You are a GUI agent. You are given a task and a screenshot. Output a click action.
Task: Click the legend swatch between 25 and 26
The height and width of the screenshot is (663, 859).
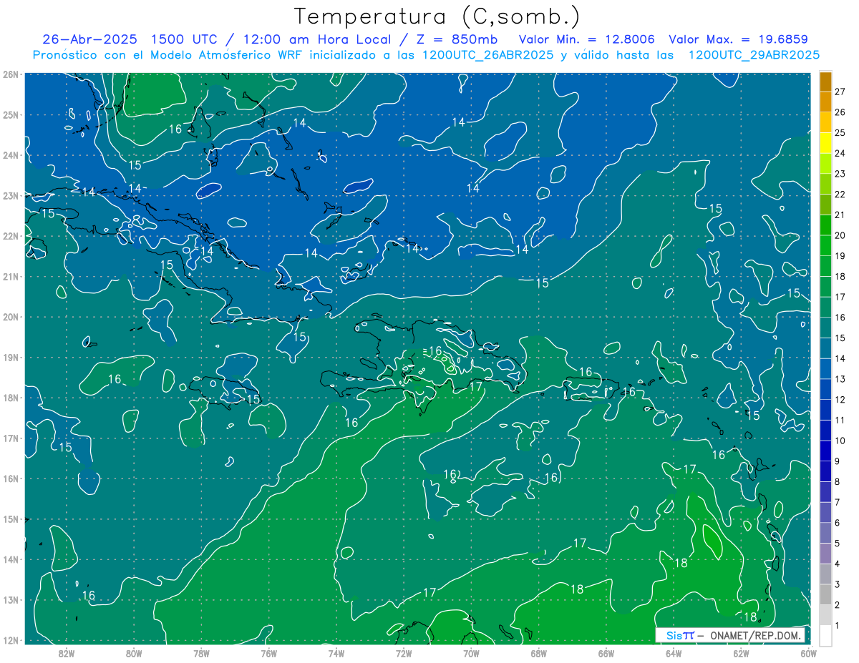825,123
